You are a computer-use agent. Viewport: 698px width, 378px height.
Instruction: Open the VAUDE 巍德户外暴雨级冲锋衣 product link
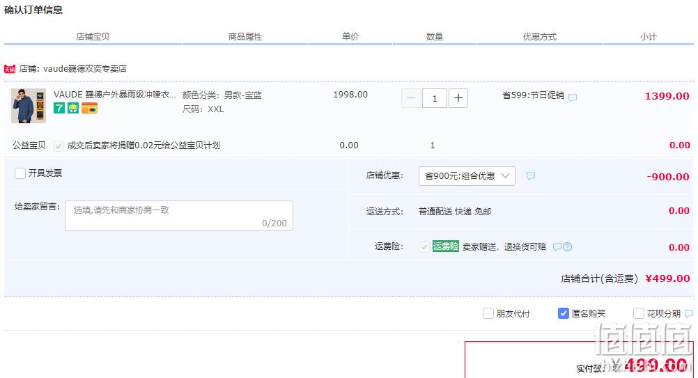(115, 95)
